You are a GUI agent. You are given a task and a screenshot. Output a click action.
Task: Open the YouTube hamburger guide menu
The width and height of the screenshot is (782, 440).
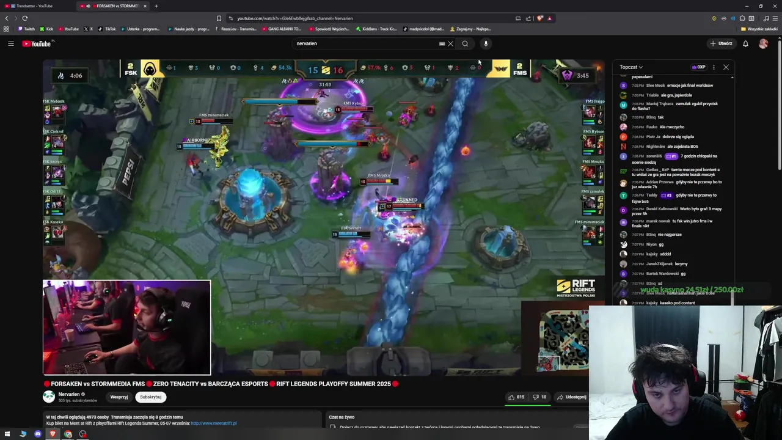[x=10, y=43]
